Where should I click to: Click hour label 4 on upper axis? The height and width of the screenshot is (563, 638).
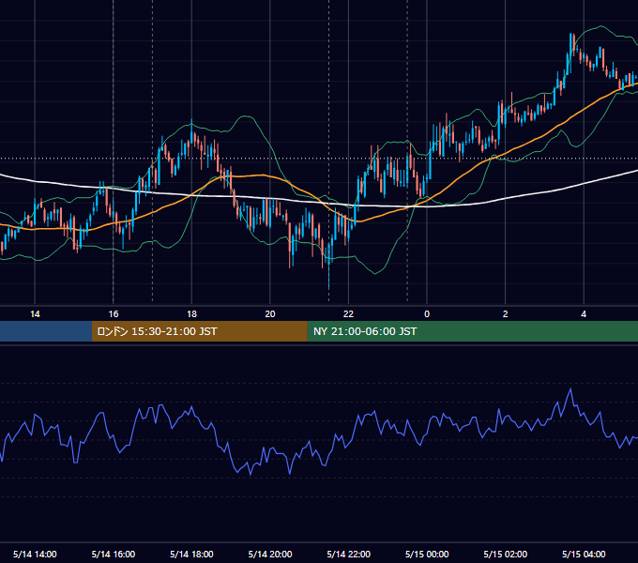click(584, 314)
